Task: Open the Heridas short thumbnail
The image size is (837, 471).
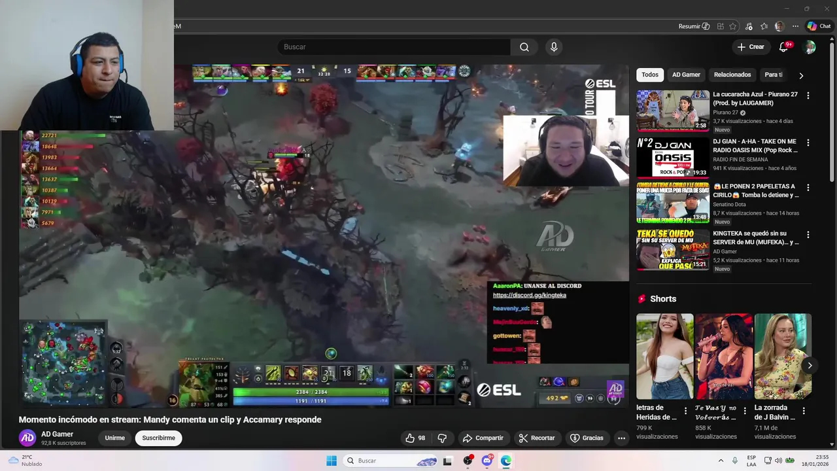Action: pos(664,356)
